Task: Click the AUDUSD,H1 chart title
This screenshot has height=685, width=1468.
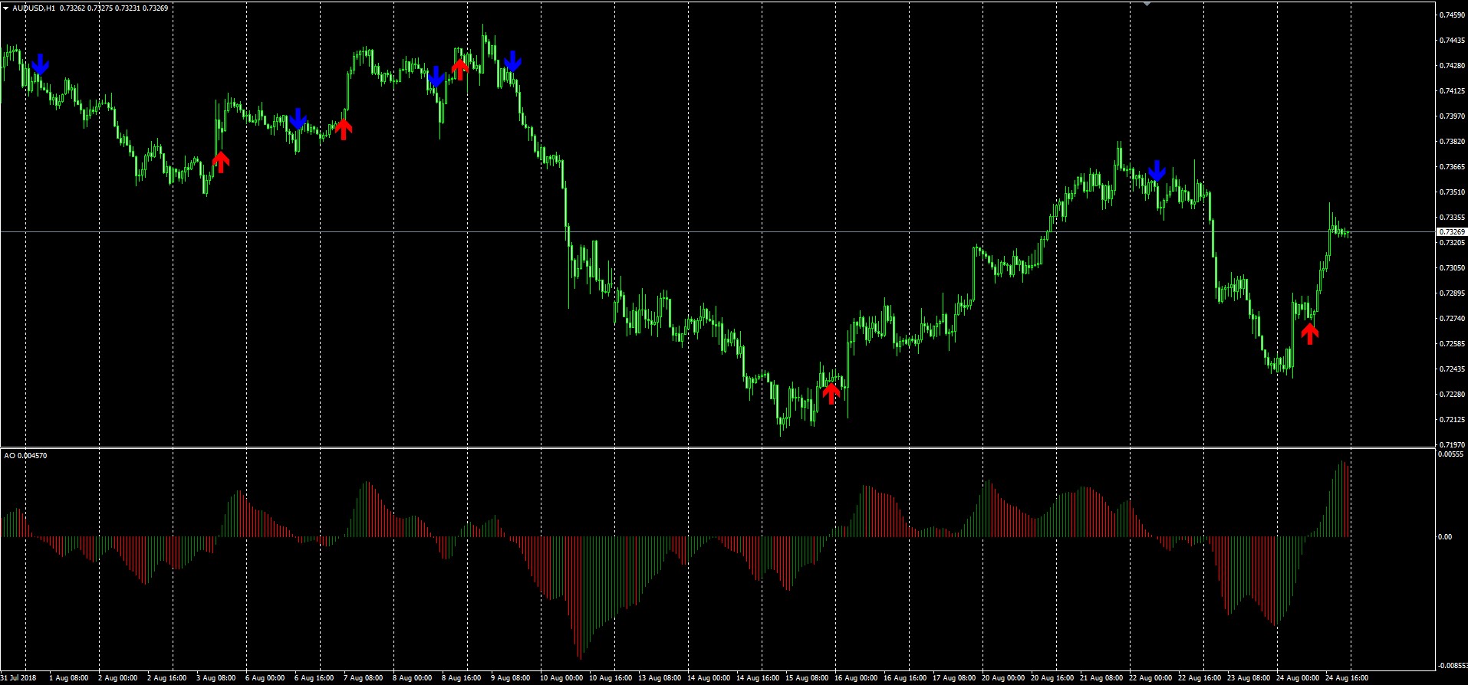Action: click(x=34, y=8)
